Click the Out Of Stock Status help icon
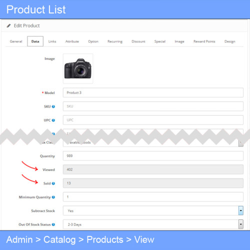 53,224
